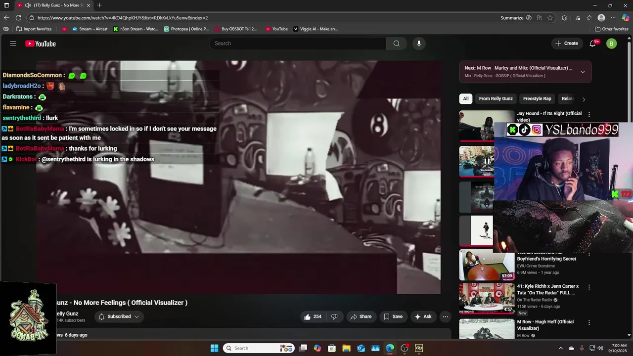This screenshot has width=633, height=356.
Task: Open the Import favorites bookmark
Action: tap(34, 29)
